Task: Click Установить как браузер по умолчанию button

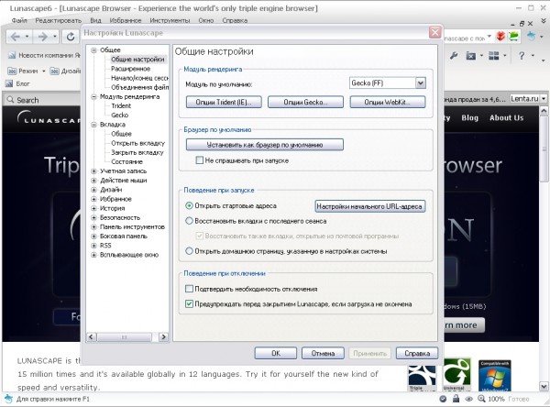Action: point(265,145)
